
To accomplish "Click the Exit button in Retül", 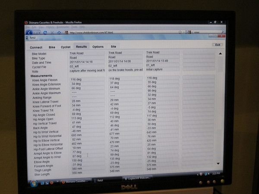I will coord(218,45).
